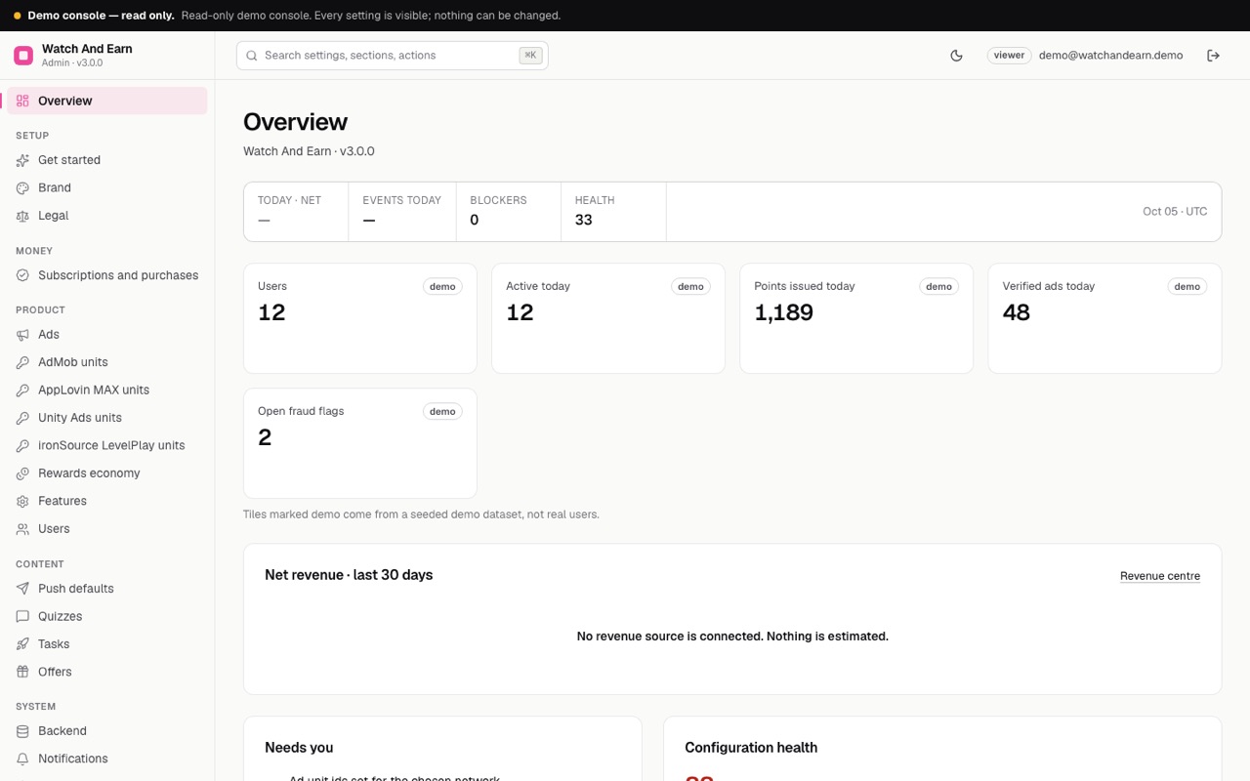The height and width of the screenshot is (781, 1250).
Task: Click the search settings input field
Action: pyautogui.click(x=392, y=56)
